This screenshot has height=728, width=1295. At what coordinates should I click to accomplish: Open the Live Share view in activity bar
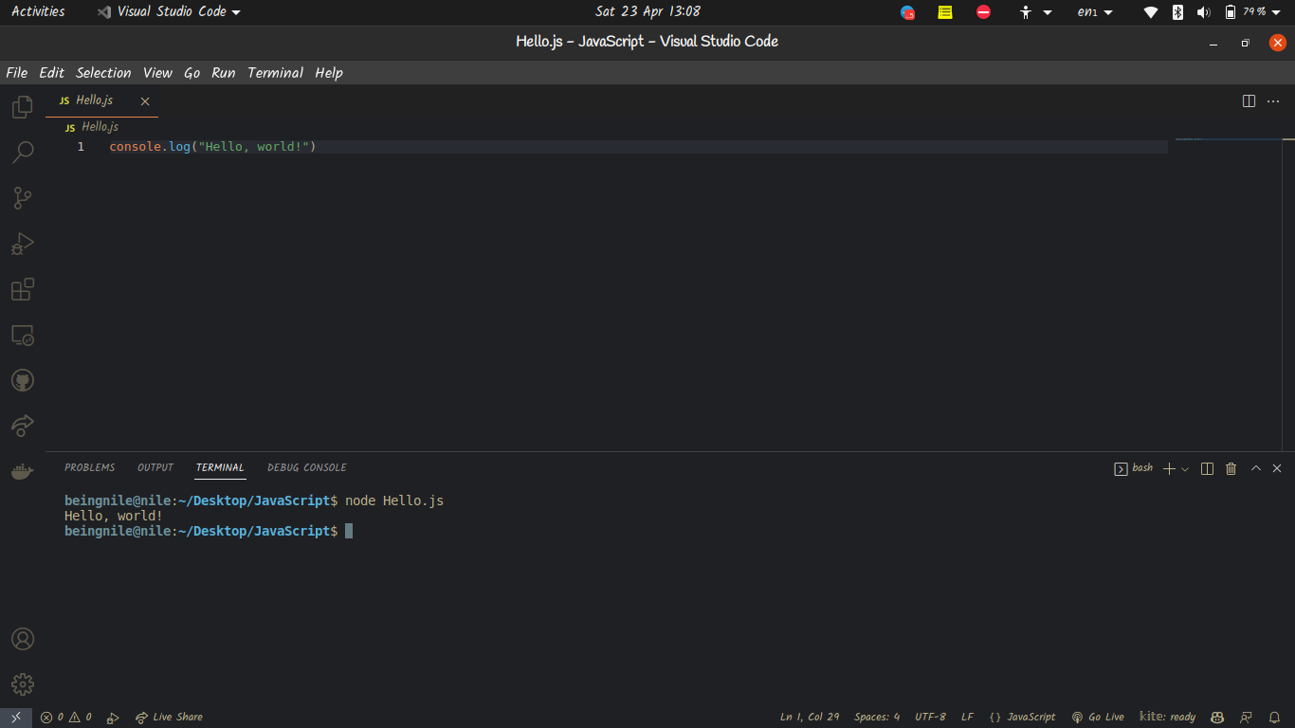23,426
